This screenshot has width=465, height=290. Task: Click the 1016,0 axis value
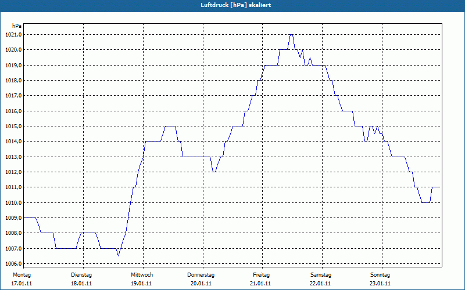(x=13, y=111)
